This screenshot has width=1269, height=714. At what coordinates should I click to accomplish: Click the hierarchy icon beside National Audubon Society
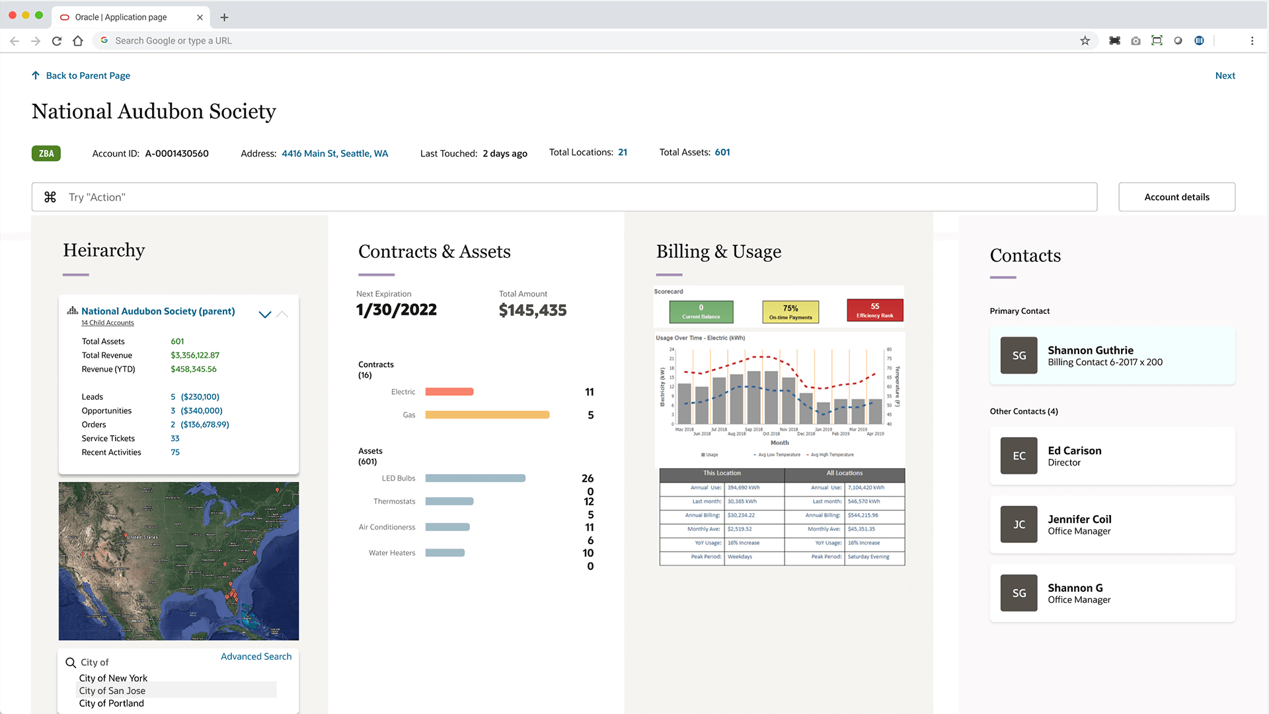click(73, 311)
